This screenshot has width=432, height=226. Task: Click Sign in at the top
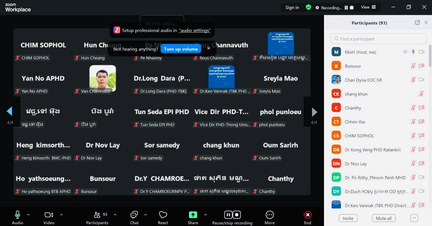[x=292, y=7]
